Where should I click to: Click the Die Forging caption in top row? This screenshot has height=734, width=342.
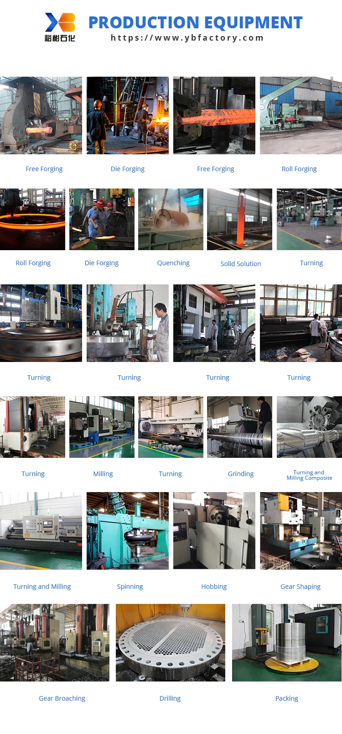128,169
